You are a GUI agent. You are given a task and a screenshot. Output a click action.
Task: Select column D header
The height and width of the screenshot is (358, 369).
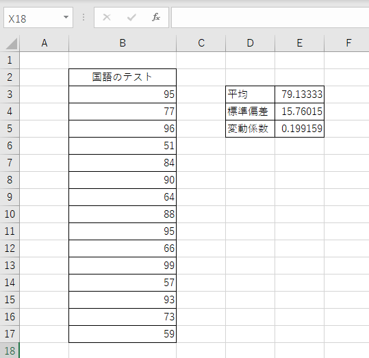pos(250,43)
